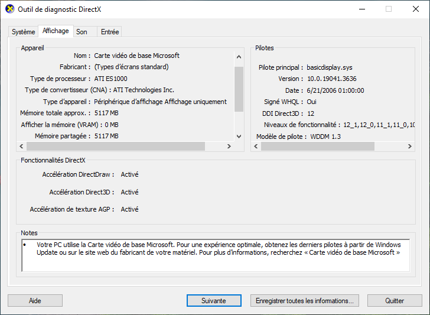
Task: Click the DirectX logo icon in title bar
Action: [x=10, y=9]
